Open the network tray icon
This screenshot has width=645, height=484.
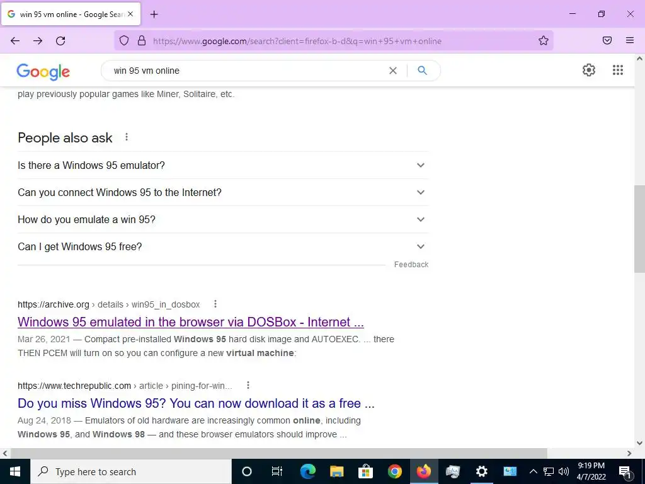tap(549, 471)
